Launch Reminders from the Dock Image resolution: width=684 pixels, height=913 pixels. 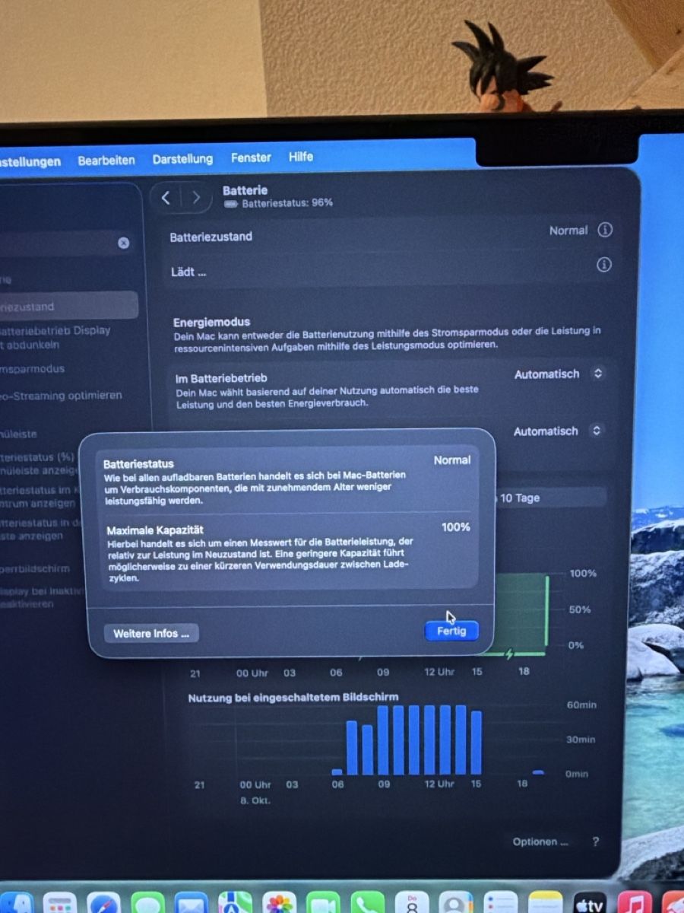[501, 904]
